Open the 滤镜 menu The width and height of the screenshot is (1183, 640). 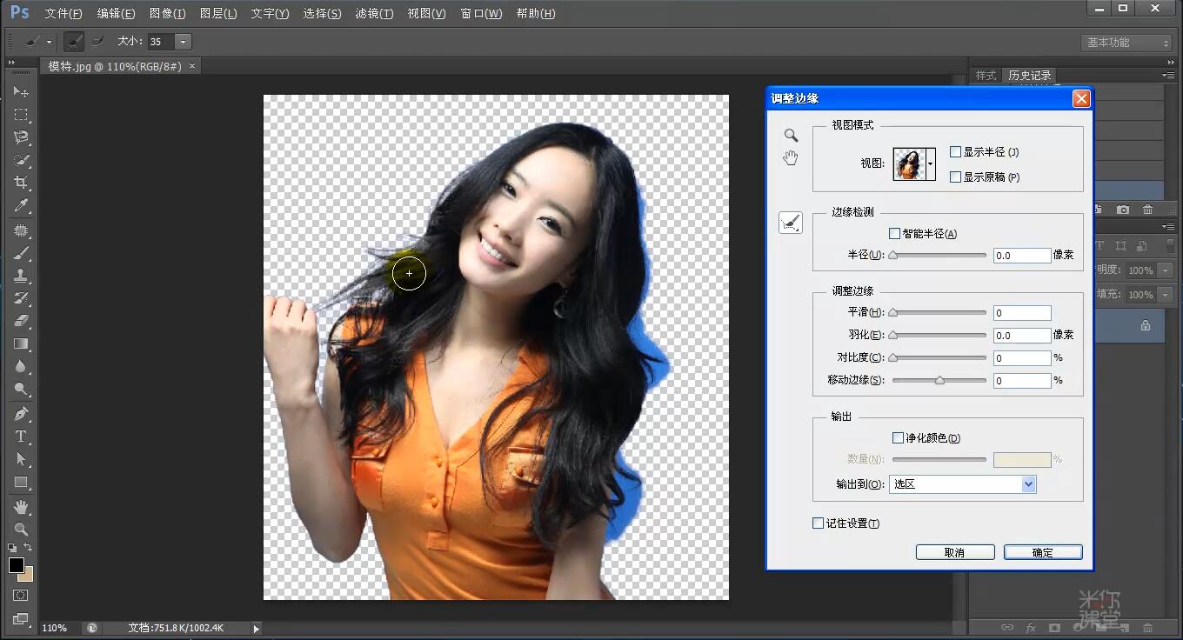(x=374, y=13)
